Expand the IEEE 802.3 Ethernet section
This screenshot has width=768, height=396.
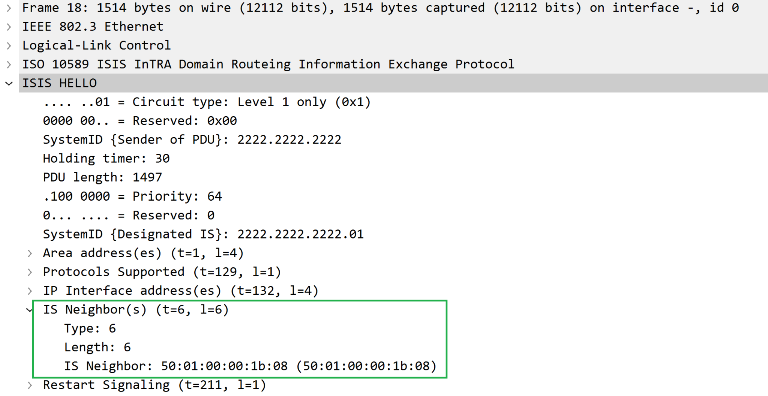click(8, 26)
